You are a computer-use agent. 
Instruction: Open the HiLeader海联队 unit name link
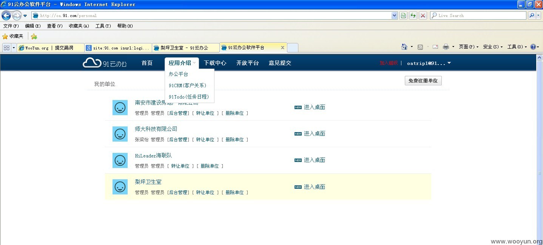coord(153,156)
